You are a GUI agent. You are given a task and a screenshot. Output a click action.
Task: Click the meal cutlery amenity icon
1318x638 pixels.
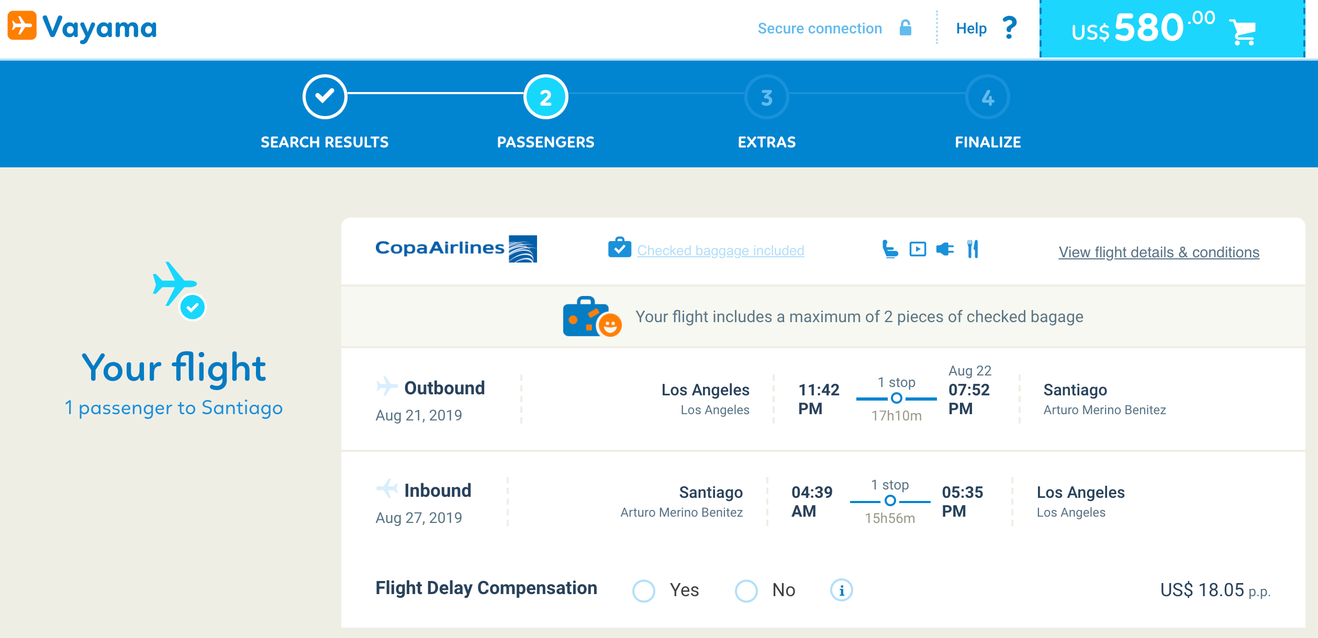[973, 249]
